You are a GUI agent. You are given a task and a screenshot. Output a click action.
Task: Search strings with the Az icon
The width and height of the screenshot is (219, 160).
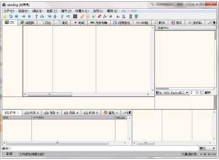click(x=118, y=17)
